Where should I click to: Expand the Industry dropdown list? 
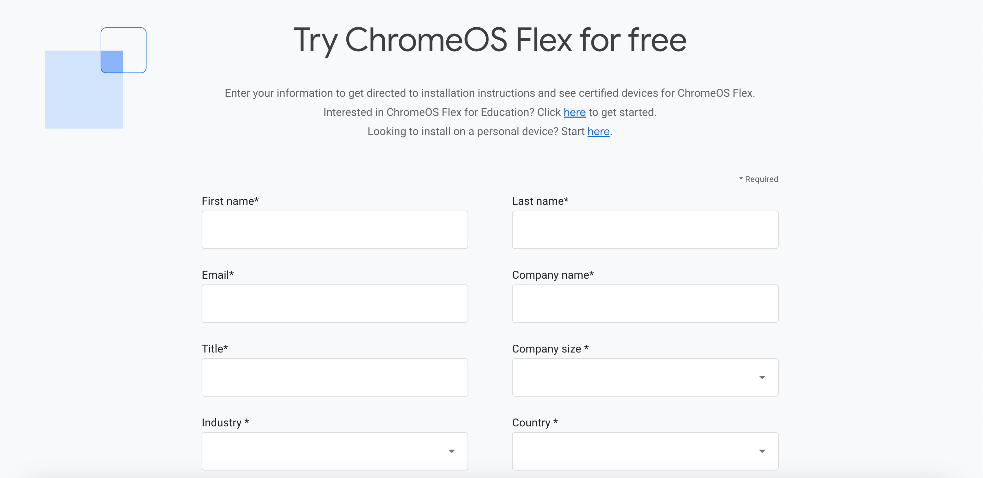point(324,451)
